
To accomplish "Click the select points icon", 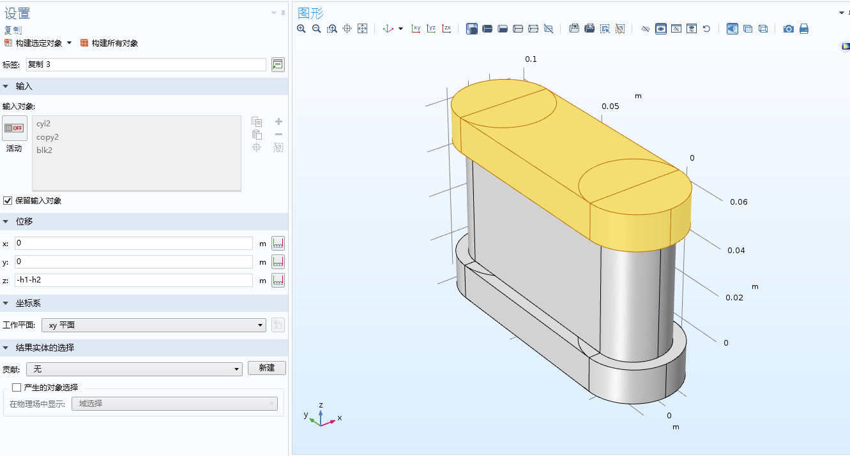I will tap(533, 29).
